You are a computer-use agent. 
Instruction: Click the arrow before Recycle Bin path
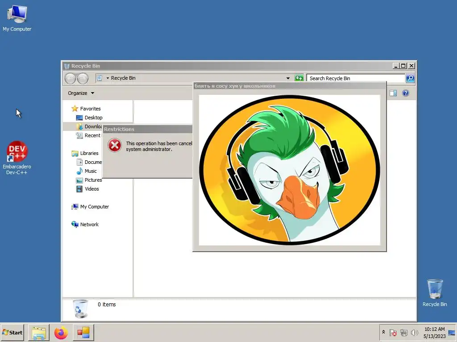tap(108, 78)
